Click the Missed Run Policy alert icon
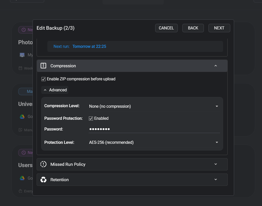Screen dimensions: 262x206 (43, 164)
